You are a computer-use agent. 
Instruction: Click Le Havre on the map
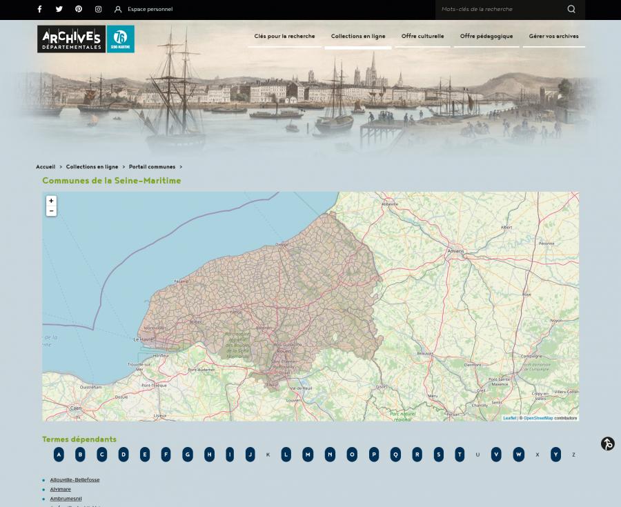(143, 339)
